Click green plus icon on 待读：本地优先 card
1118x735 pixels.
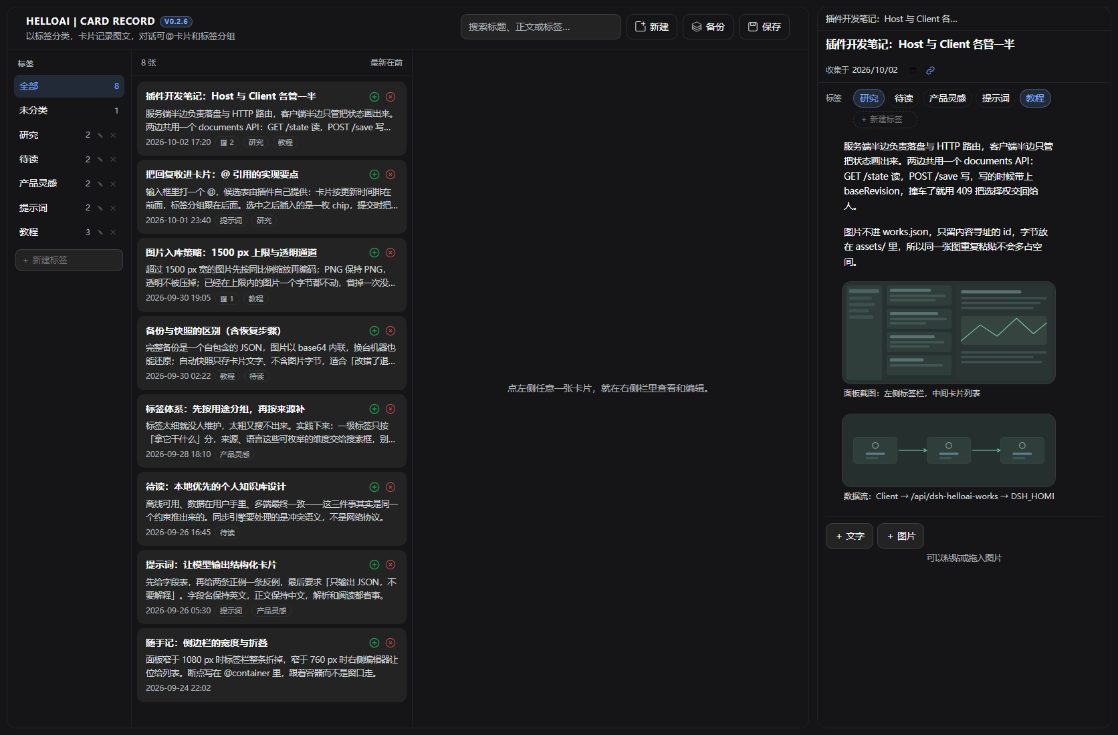tap(374, 487)
